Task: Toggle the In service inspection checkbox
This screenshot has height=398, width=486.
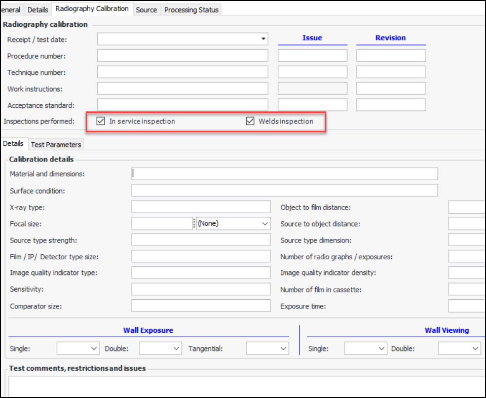Action: pyautogui.click(x=101, y=122)
